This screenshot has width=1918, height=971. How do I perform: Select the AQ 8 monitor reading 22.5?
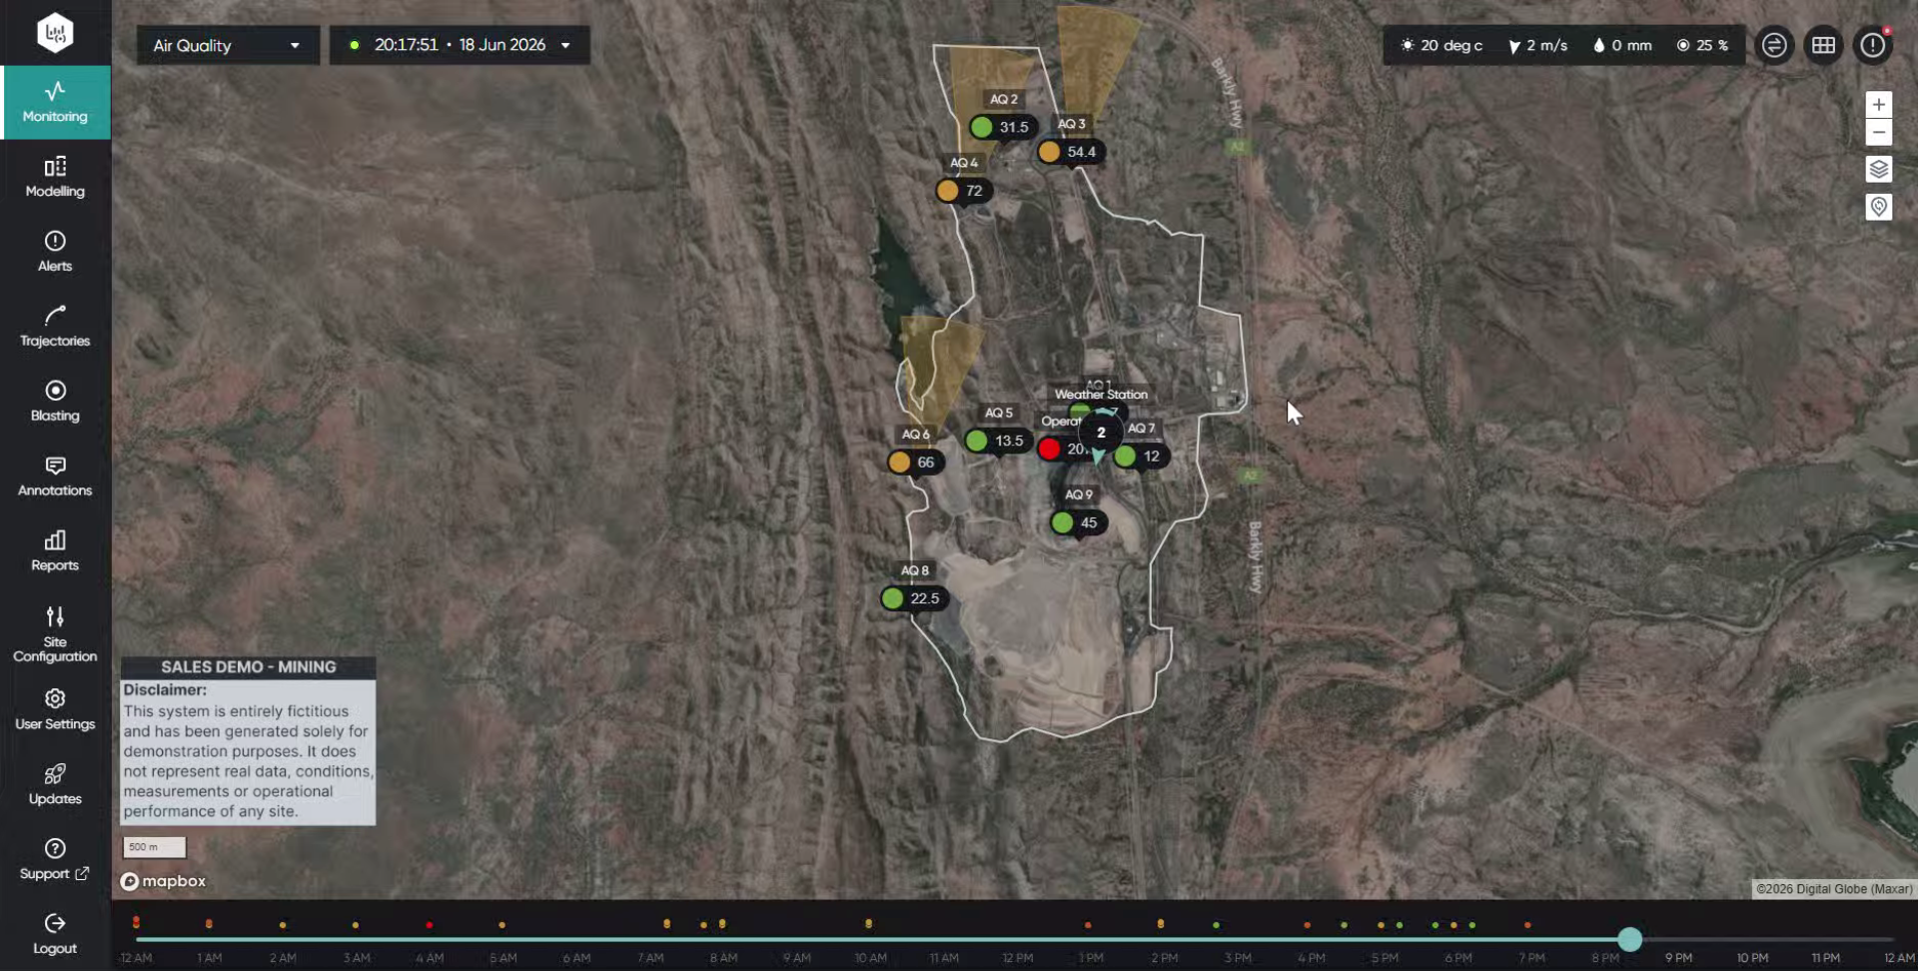point(914,598)
